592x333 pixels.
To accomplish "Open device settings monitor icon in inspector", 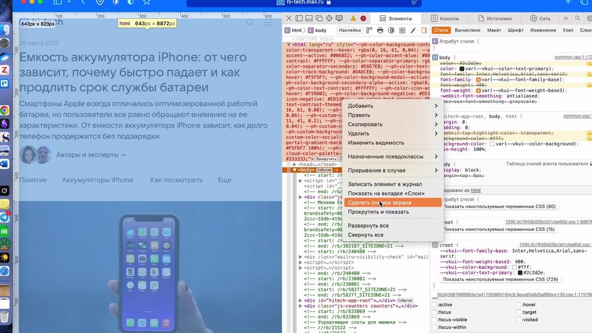I will 339,18.
